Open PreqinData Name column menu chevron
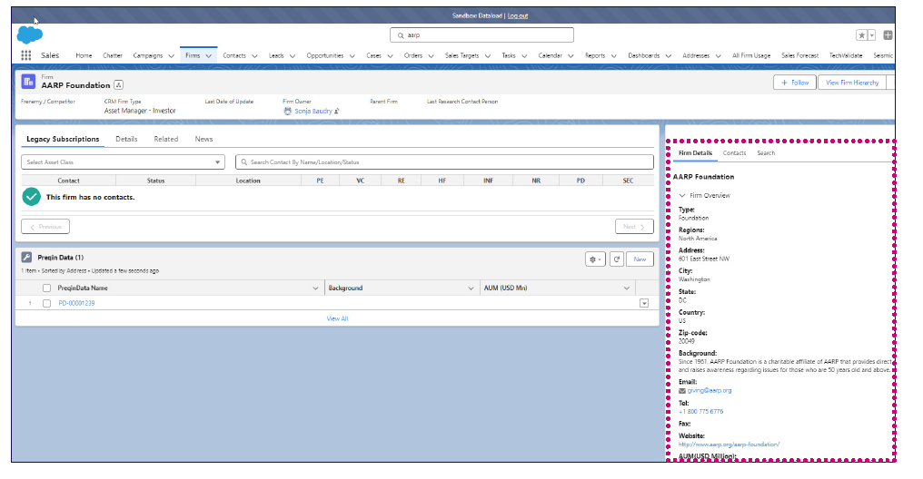This screenshot has width=923, height=479. [315, 288]
